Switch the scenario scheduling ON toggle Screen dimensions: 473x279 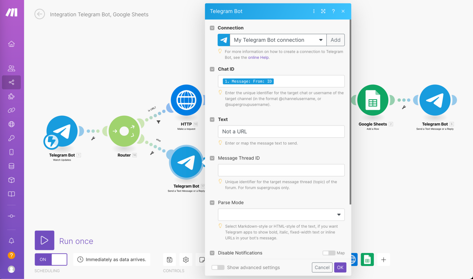[51, 260]
